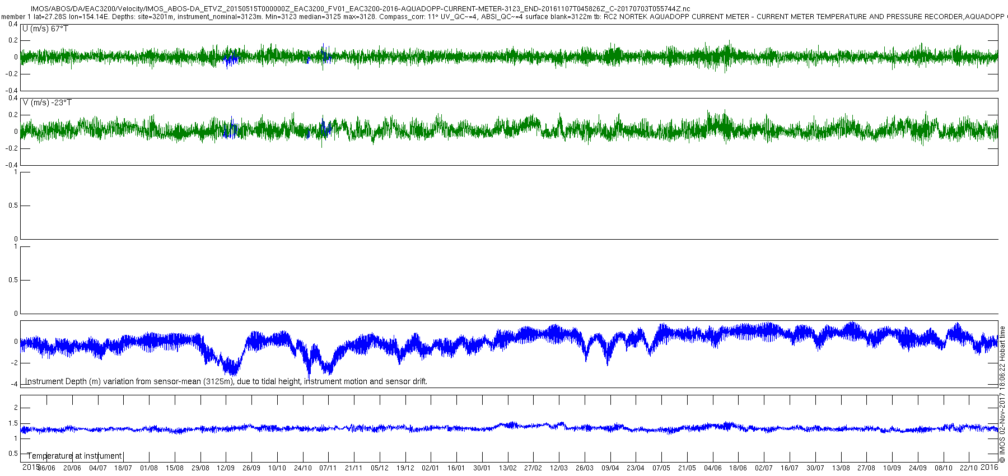Click the '15/08' date tick label
This screenshot has width=1008, height=476.
pos(175,468)
